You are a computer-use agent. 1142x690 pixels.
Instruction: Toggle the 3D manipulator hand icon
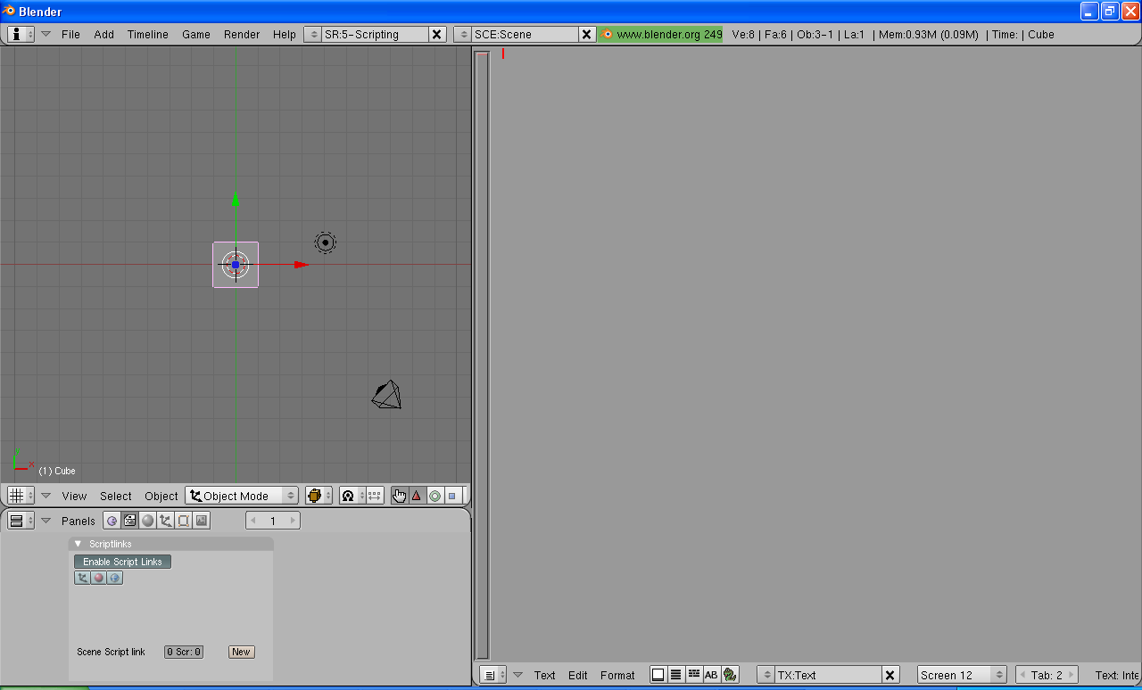399,496
